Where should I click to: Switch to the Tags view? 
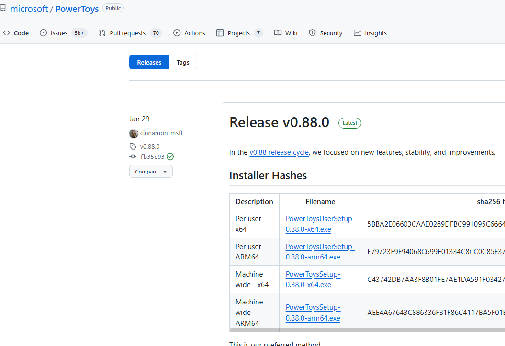(x=182, y=63)
